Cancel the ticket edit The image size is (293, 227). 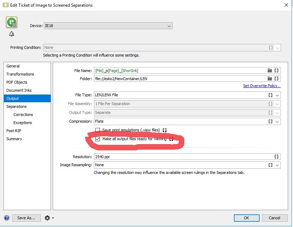pyautogui.click(x=274, y=218)
